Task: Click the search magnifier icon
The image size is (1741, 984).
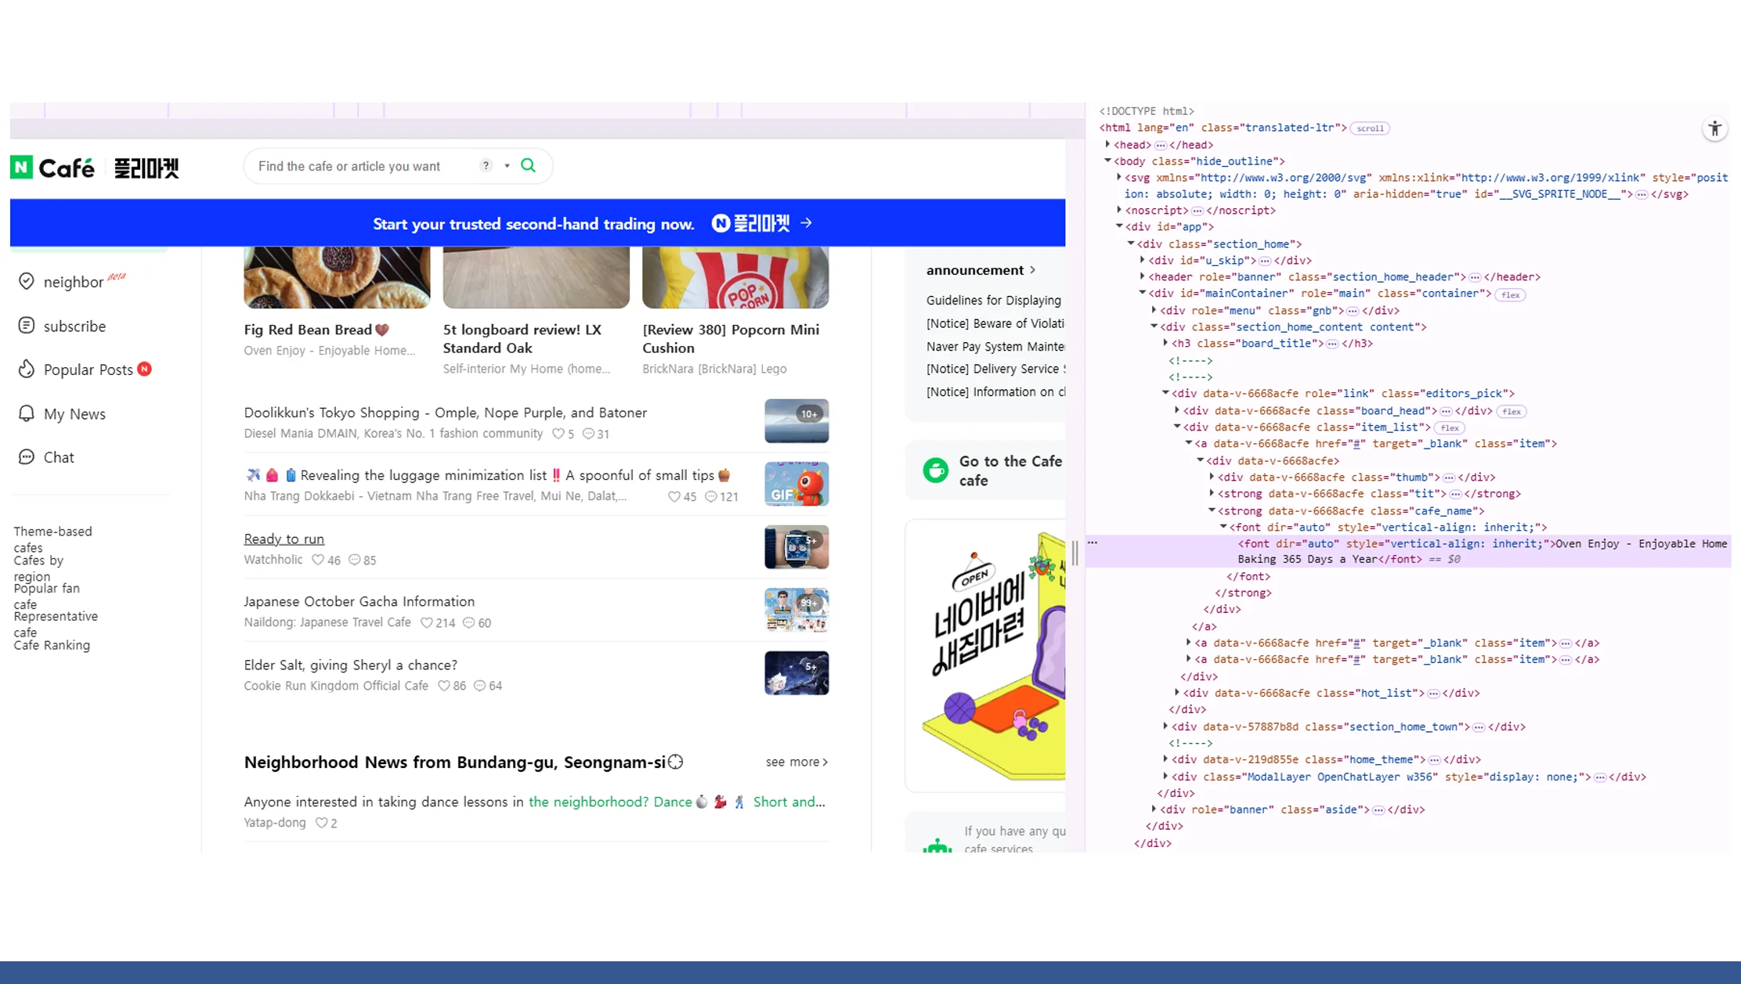Action: tap(528, 165)
